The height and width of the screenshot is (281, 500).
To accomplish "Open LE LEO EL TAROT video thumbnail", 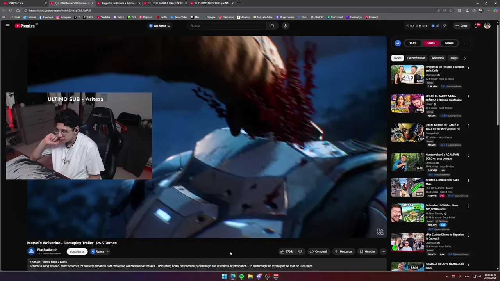I will tap(407, 103).
